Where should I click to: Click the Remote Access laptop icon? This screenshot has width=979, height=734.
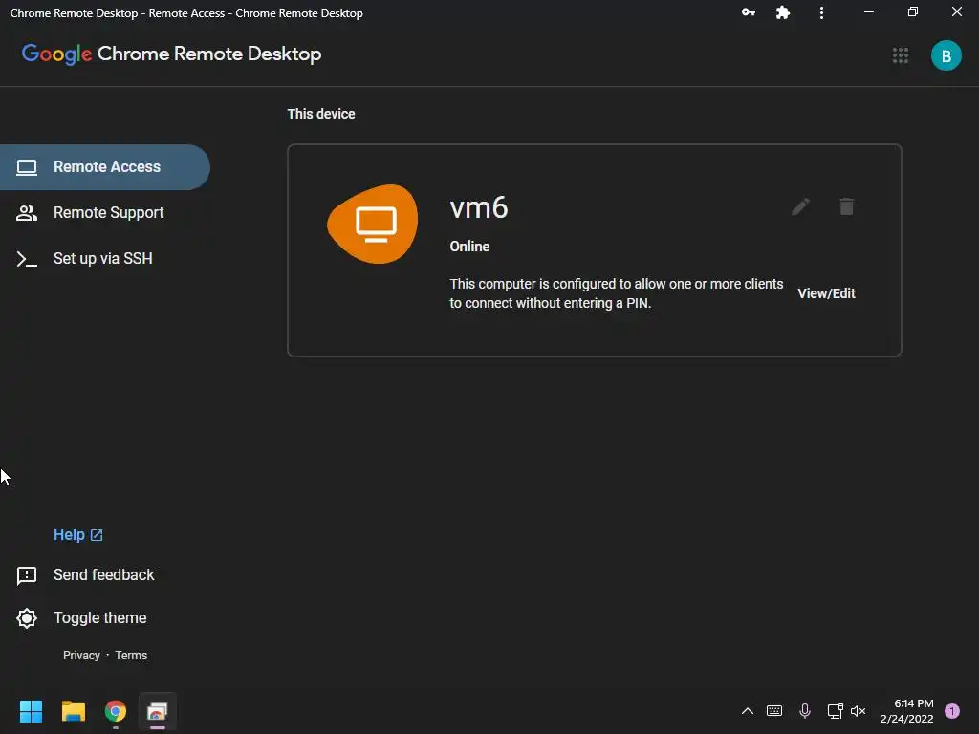tap(26, 167)
